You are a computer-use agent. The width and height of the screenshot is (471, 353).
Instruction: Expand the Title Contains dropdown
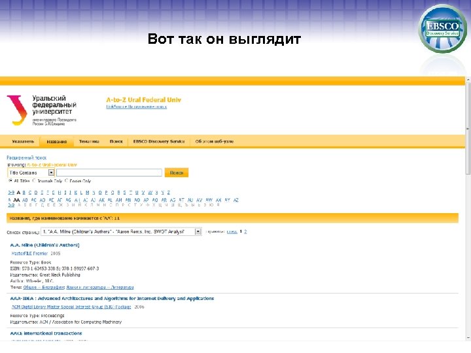click(51, 173)
